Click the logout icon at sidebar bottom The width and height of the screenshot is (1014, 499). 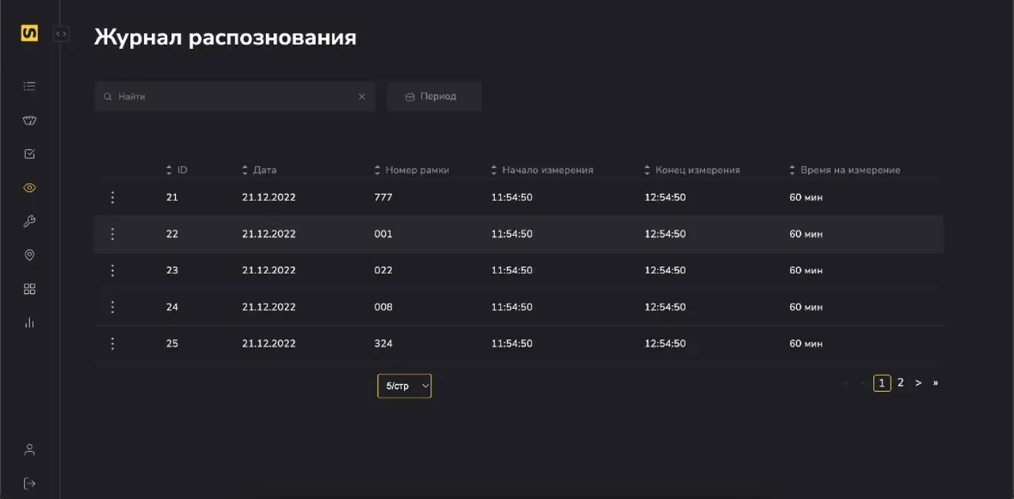pos(29,482)
